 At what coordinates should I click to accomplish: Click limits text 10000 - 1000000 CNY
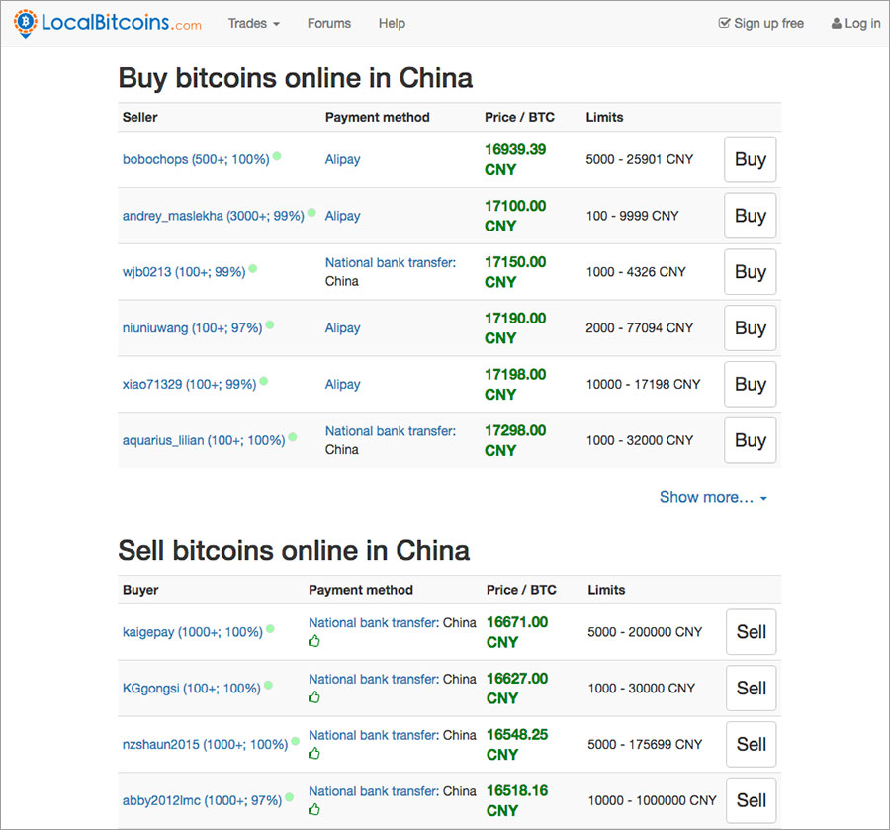pos(653,800)
